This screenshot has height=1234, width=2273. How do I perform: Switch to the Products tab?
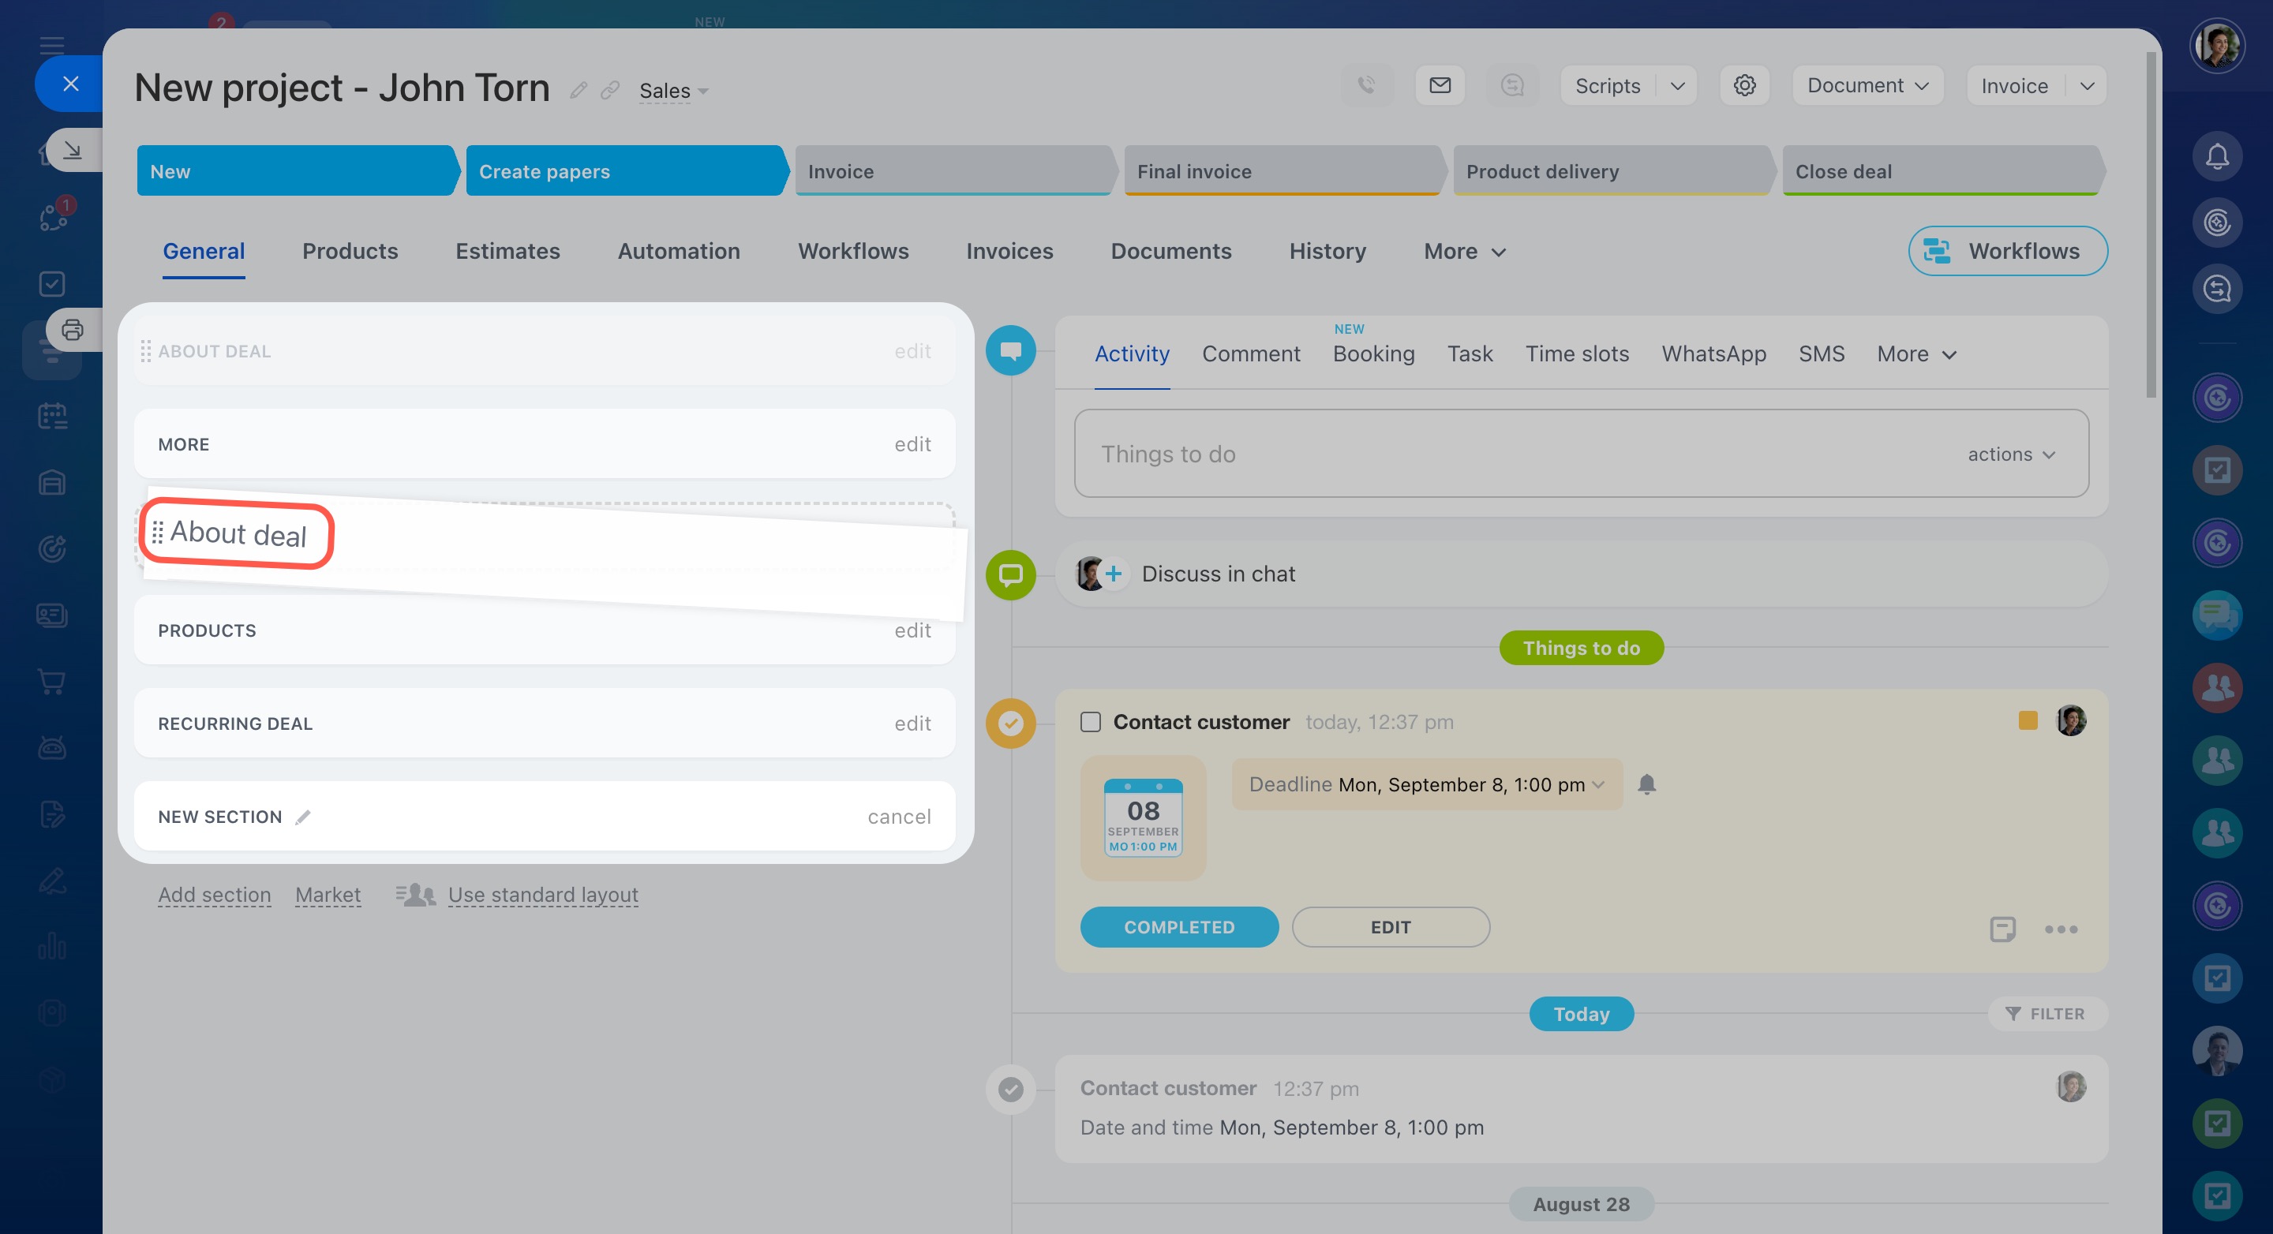click(350, 252)
